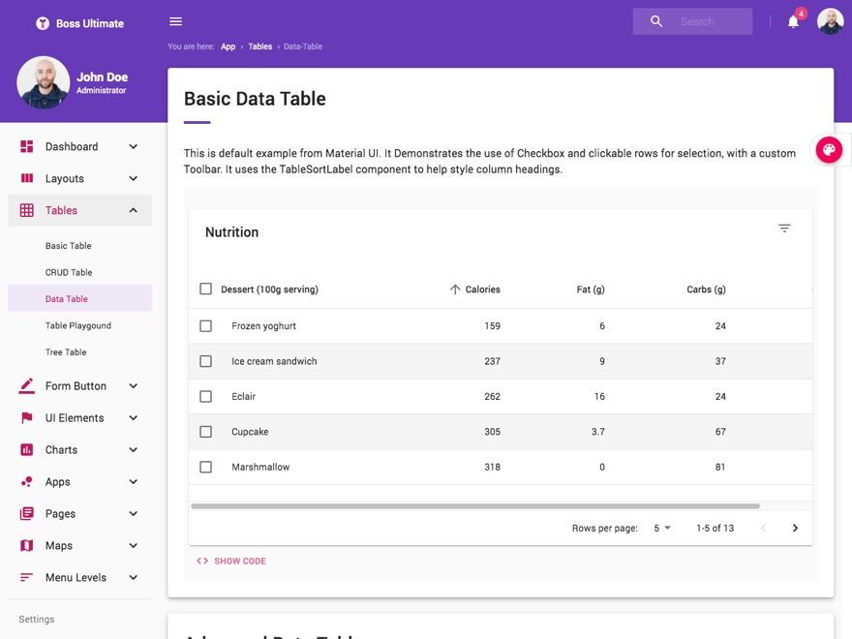
Task: Click the Maps sidebar icon
Action: pos(27,546)
